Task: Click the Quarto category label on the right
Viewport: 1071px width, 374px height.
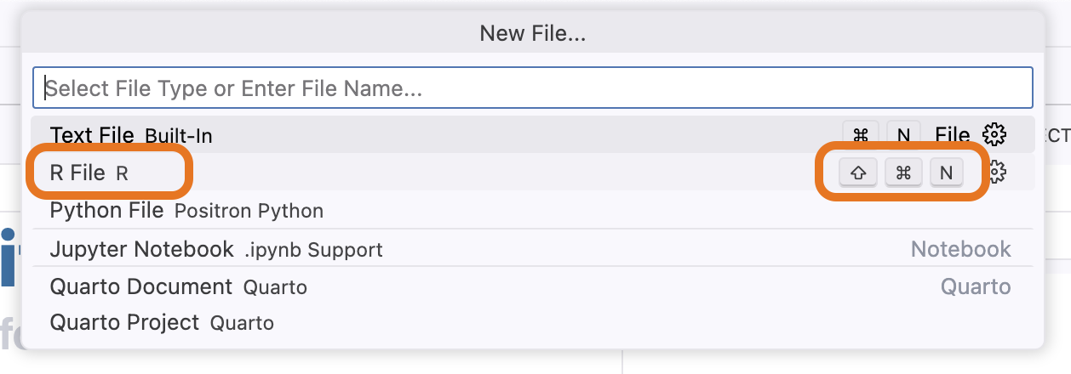Action: 976,286
